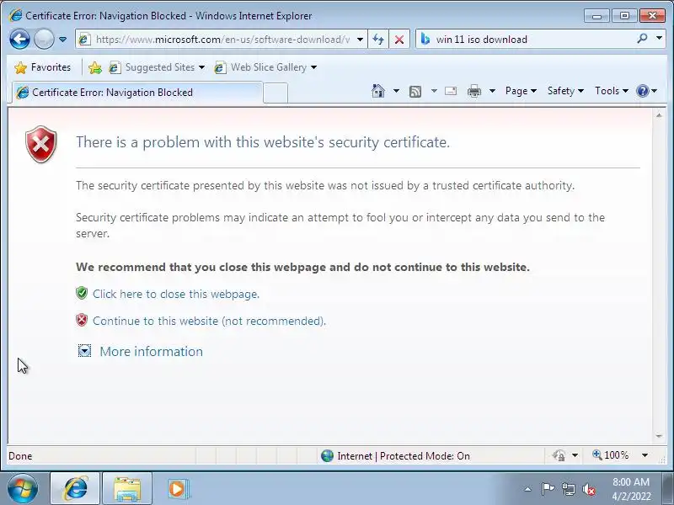Click the large red security shield icon
Image resolution: width=674 pixels, height=505 pixels.
click(41, 144)
